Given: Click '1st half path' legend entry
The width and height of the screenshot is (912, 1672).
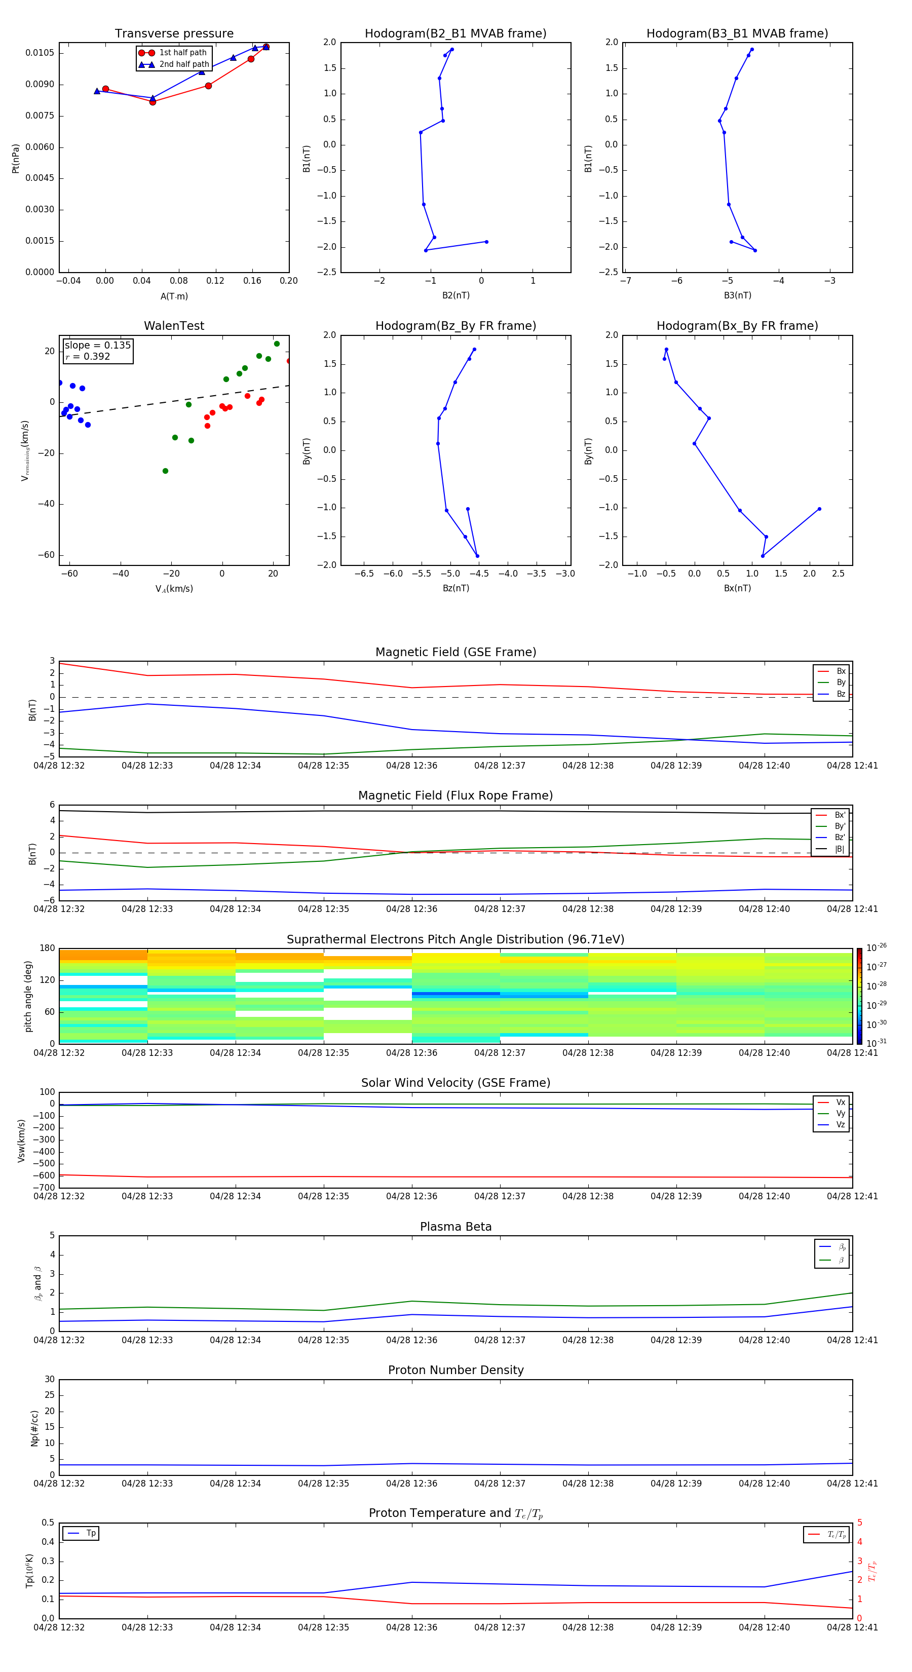Looking at the screenshot, I should pyautogui.click(x=173, y=53).
